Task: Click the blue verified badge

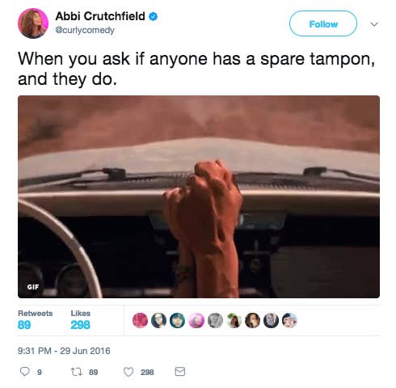Action: [154, 17]
